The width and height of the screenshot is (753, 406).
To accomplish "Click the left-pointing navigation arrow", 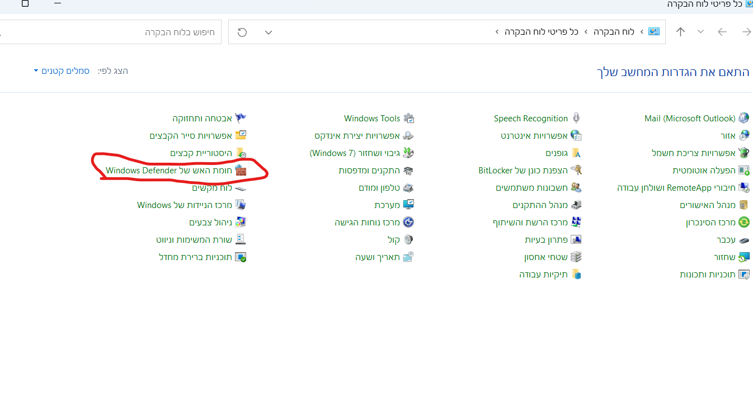I will 722,32.
